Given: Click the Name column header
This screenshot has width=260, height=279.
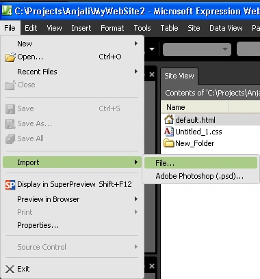Looking at the screenshot, I should coord(194,107).
